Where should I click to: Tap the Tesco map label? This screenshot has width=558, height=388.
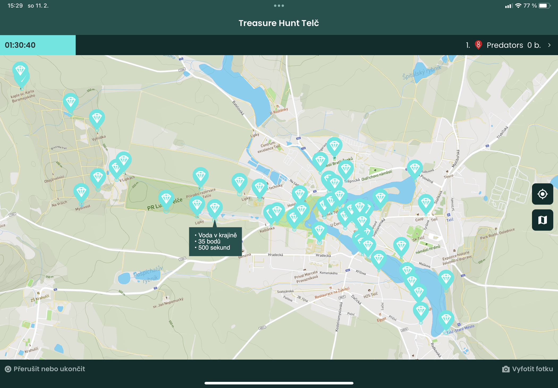(448, 176)
